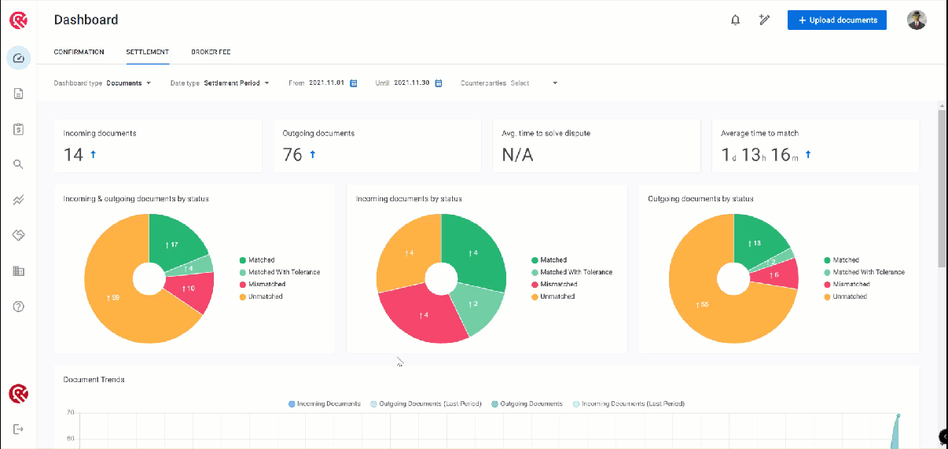Click the magic wand icon

(763, 20)
